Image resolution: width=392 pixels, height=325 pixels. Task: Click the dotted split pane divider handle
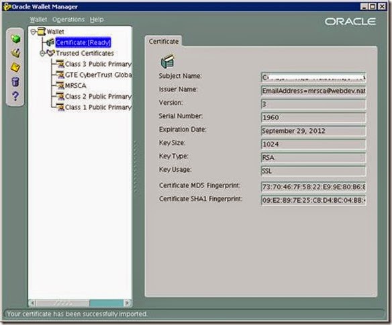click(x=136, y=167)
